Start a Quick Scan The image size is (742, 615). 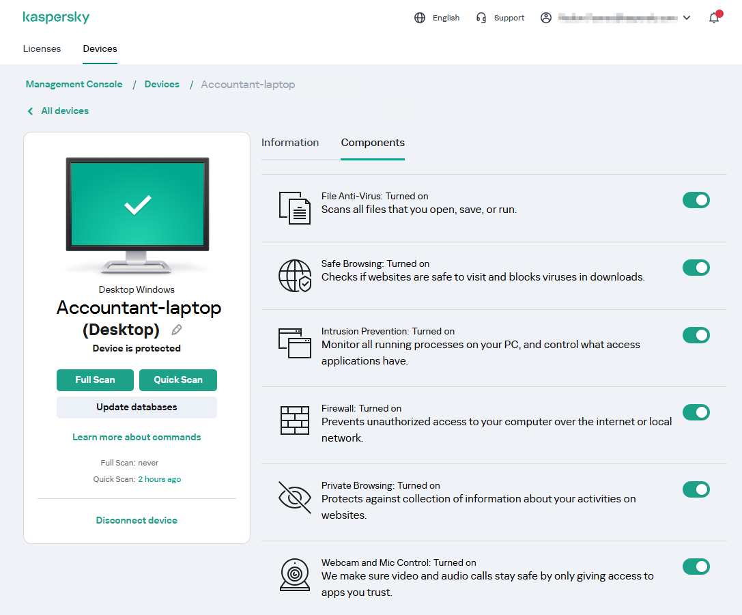(x=178, y=380)
